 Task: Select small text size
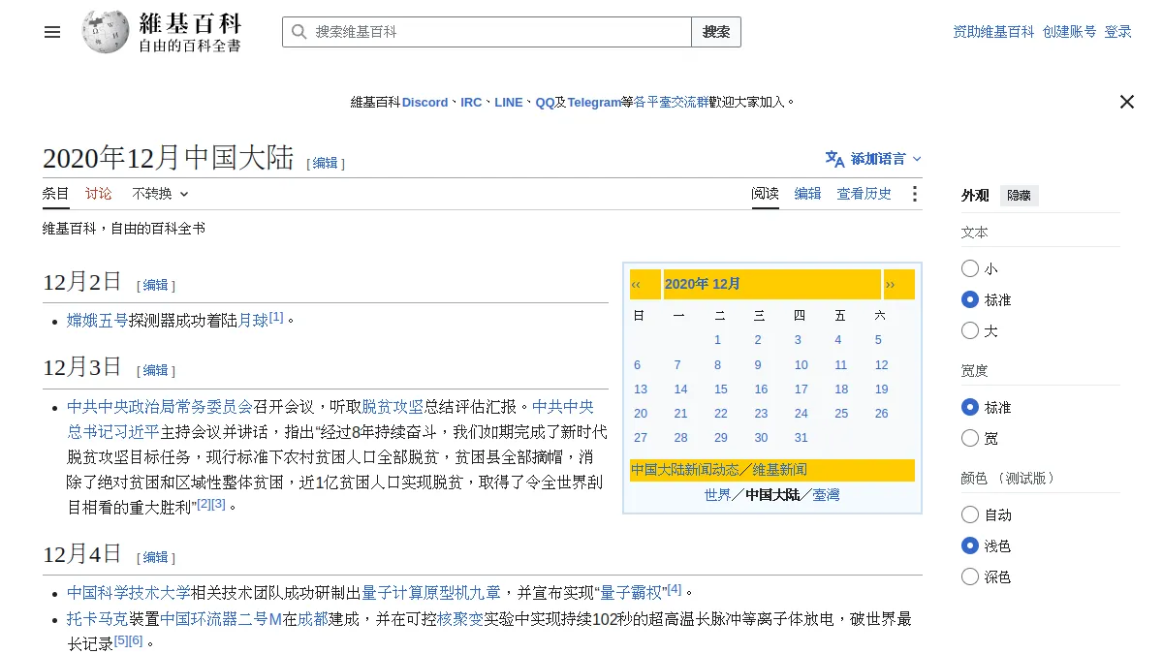pos(970,268)
